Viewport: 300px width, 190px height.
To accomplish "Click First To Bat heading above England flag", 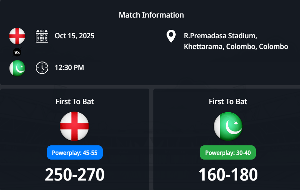I will coord(75,101).
